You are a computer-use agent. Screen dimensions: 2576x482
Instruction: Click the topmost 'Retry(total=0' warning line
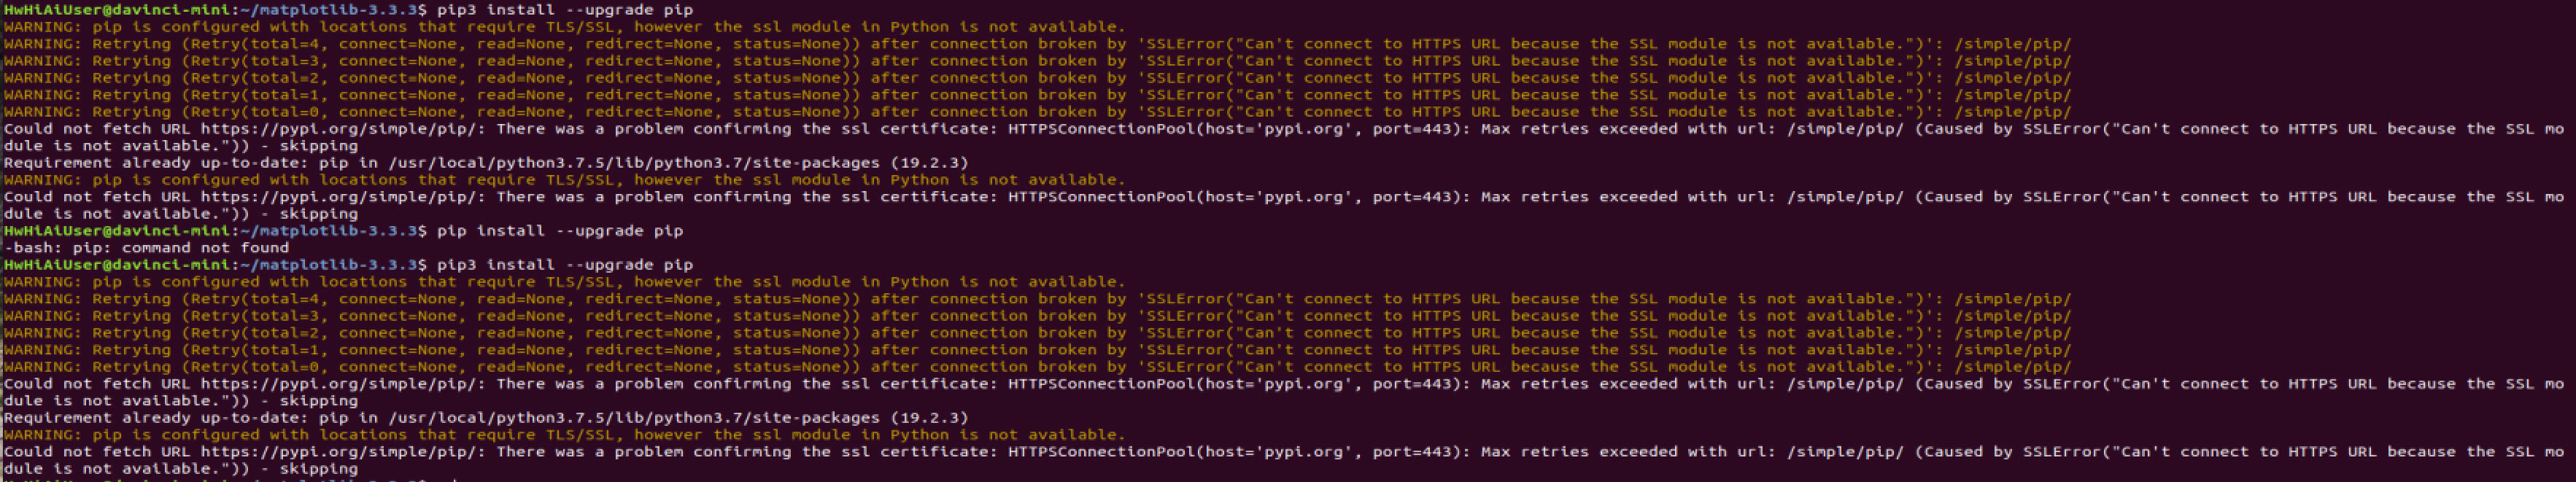pyautogui.click(x=1037, y=111)
